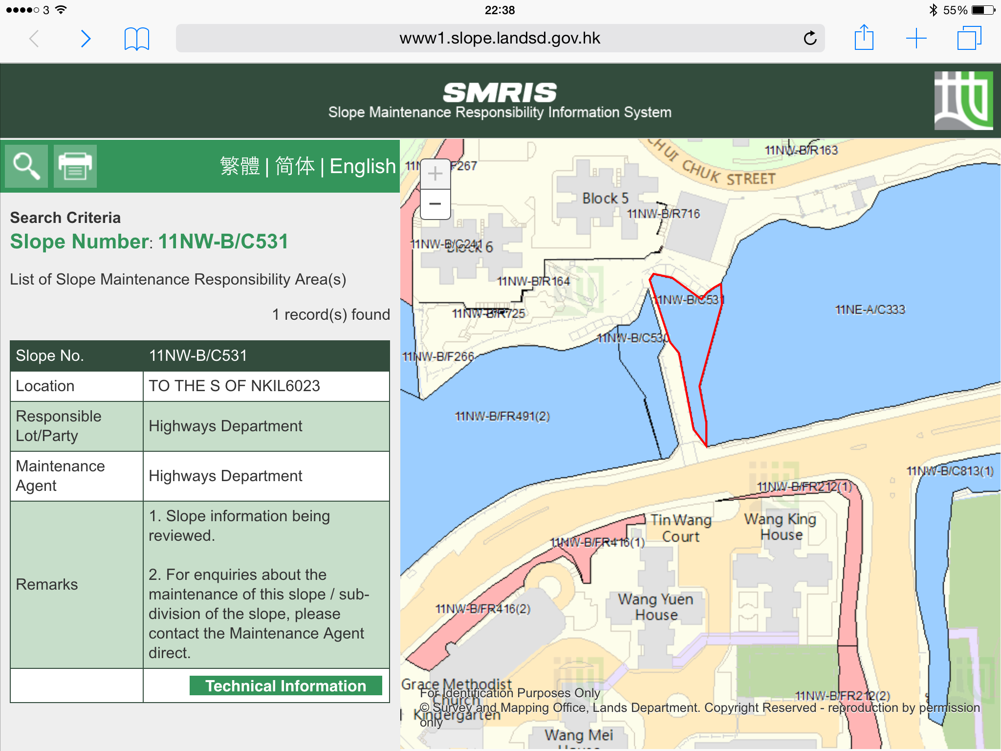Show all open tabs icon
Screen dimensions: 1001x751
click(969, 38)
